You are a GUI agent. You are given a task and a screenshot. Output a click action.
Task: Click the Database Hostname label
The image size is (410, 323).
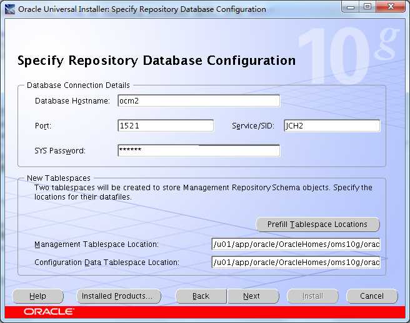point(72,101)
